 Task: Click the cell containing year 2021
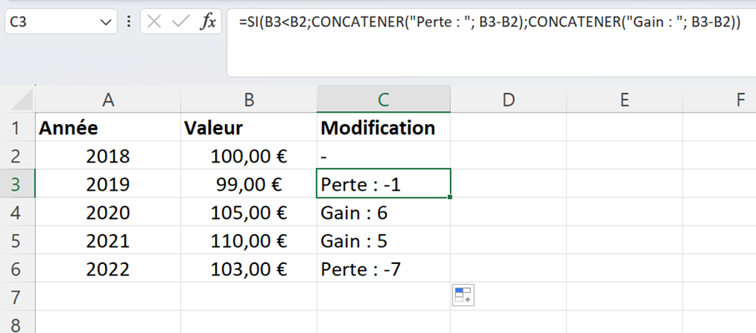coord(108,241)
